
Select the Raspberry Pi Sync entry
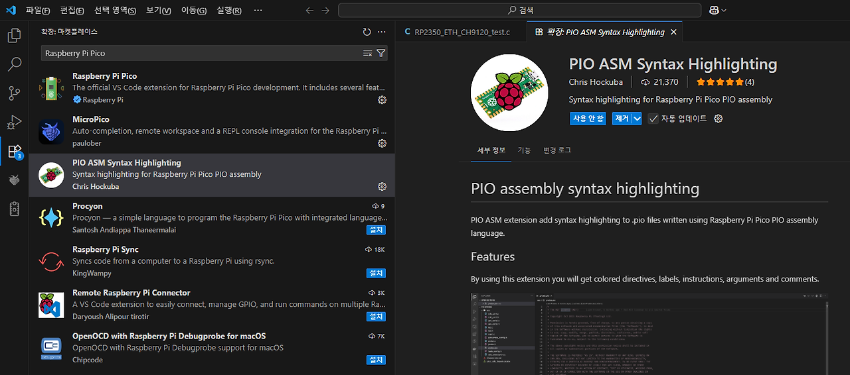click(212, 262)
